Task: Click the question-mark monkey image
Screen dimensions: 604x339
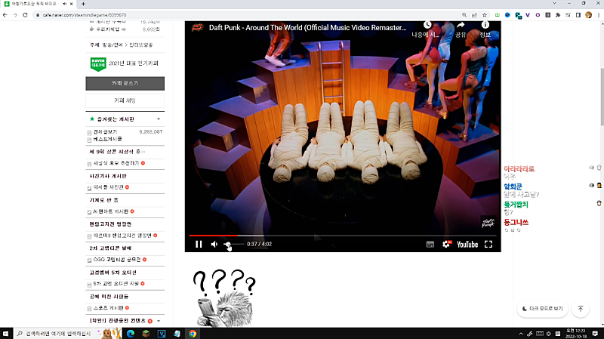Action: tap(224, 298)
